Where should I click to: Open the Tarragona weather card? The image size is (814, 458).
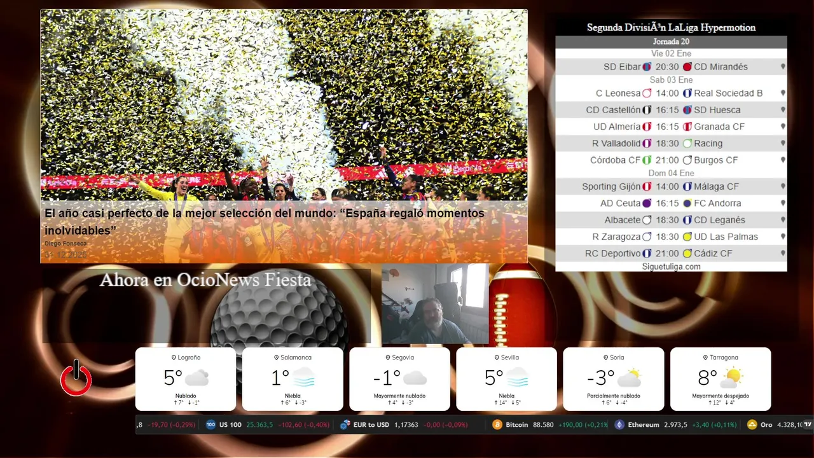click(721, 379)
